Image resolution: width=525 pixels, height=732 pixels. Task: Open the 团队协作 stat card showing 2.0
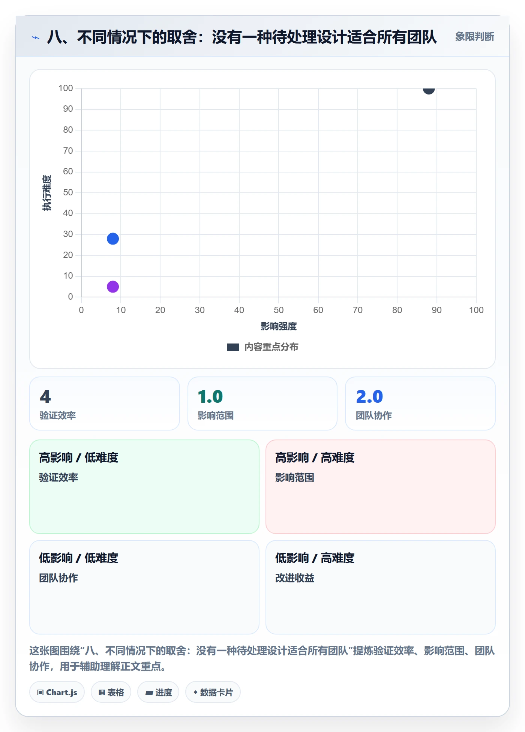[420, 403]
